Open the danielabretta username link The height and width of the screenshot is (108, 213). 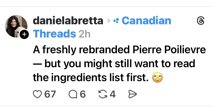[68, 21]
